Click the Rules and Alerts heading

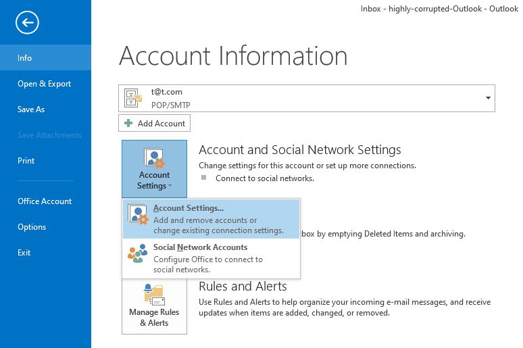(243, 287)
